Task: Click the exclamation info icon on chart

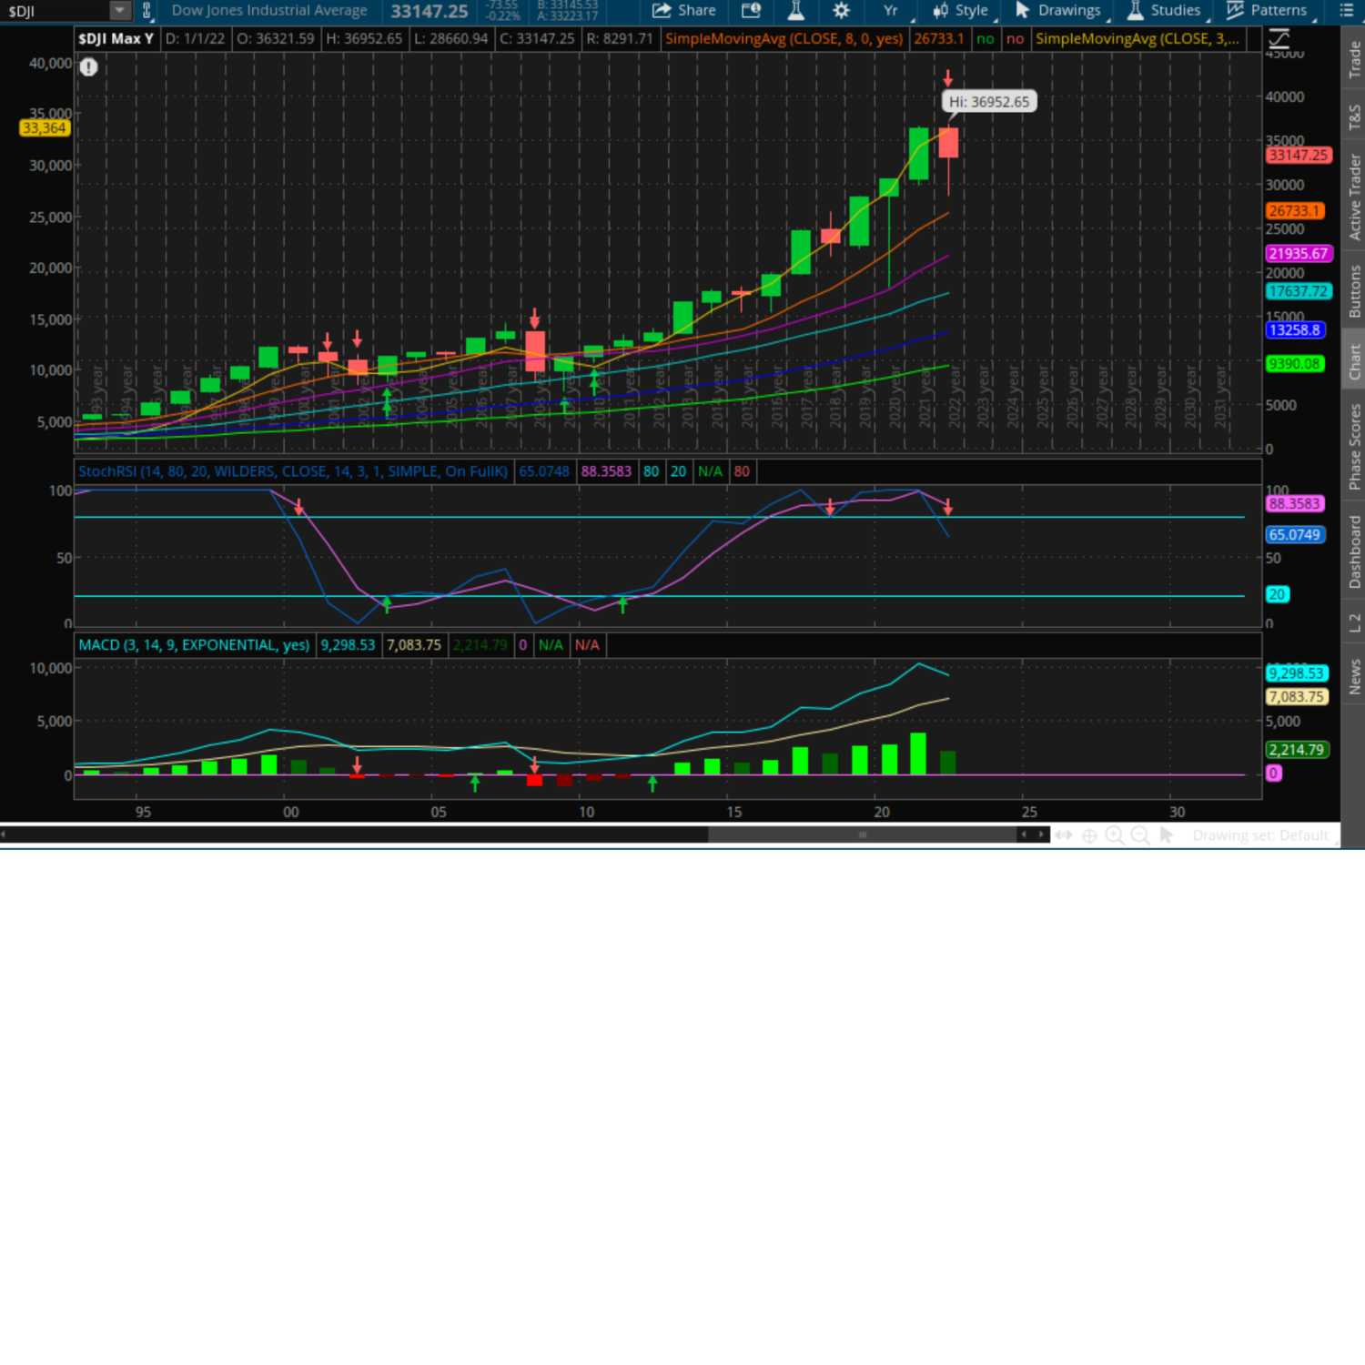Action: point(88,66)
